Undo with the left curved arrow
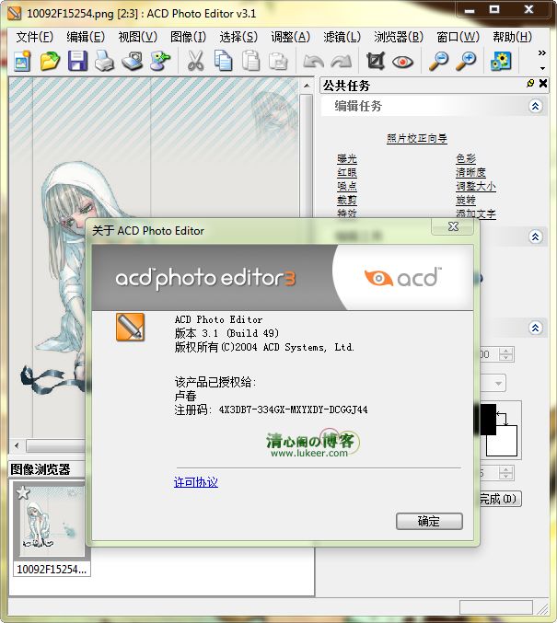The image size is (557, 623). click(x=313, y=62)
